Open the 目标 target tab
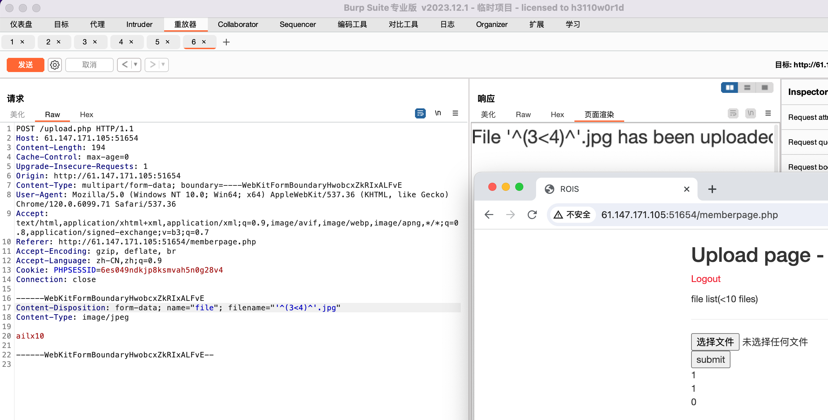This screenshot has height=420, width=828. pyautogui.click(x=62, y=25)
